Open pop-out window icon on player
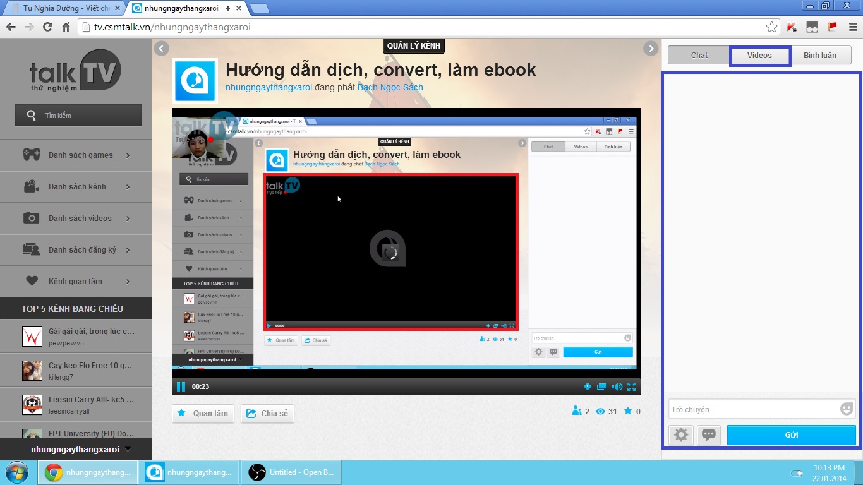863x485 pixels. (x=601, y=386)
